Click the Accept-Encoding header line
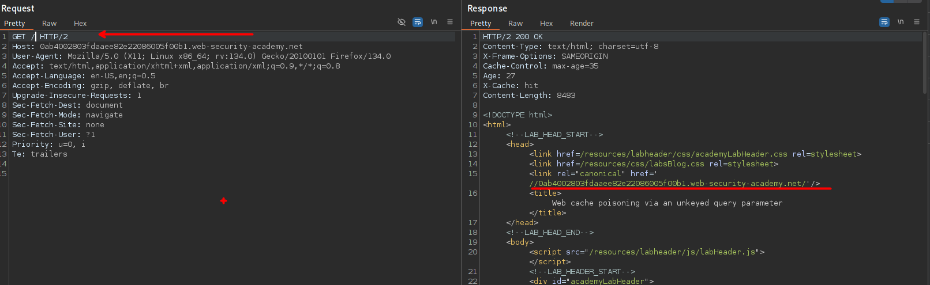 coord(91,85)
